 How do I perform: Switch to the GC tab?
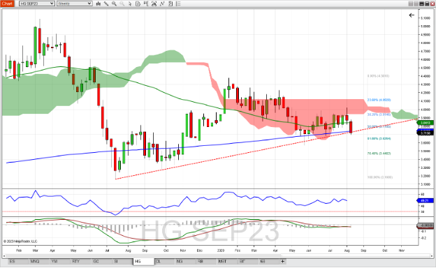(102, 261)
